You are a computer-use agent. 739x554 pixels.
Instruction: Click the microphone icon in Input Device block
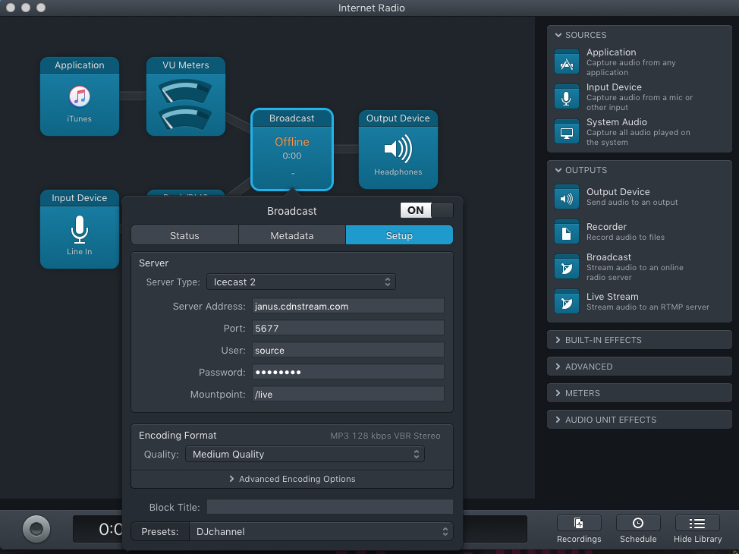click(79, 229)
